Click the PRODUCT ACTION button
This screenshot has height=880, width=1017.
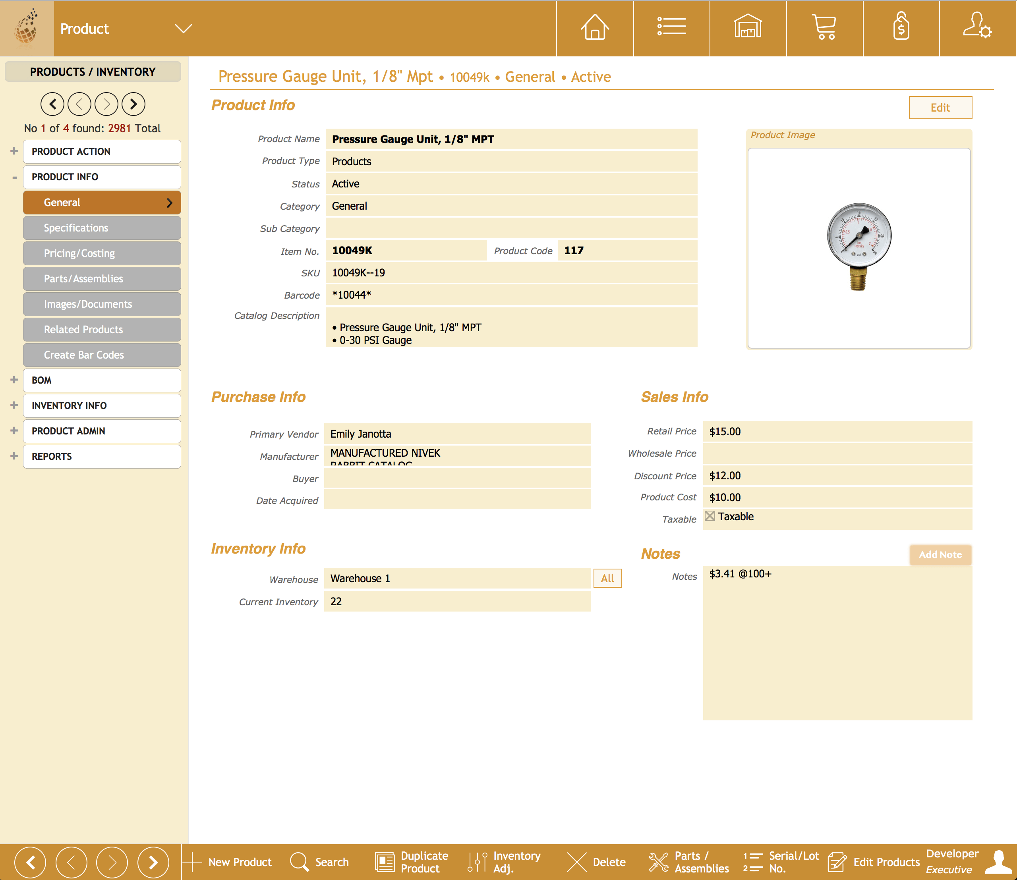(x=102, y=151)
